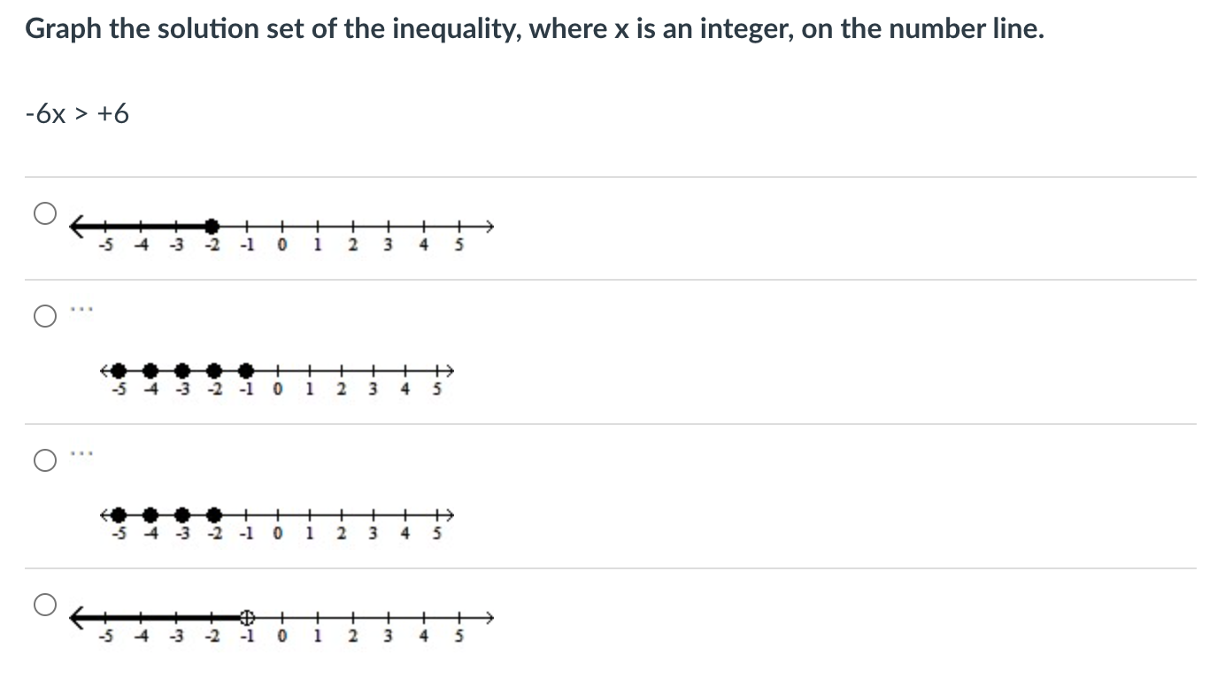Select the first answer radio button
This screenshot has width=1225, height=687.
click(44, 212)
